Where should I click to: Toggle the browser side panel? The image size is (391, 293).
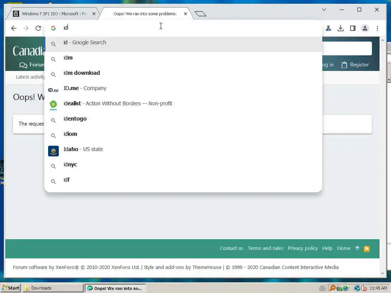coord(352,28)
